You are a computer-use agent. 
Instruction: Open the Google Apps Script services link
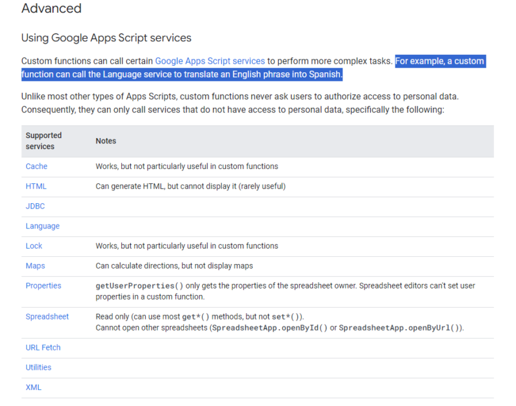(x=210, y=61)
